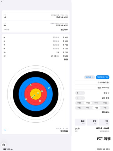113x151 pixels.
Task: Edit the Recurve 36lb bow field
Action: tap(92, 88)
